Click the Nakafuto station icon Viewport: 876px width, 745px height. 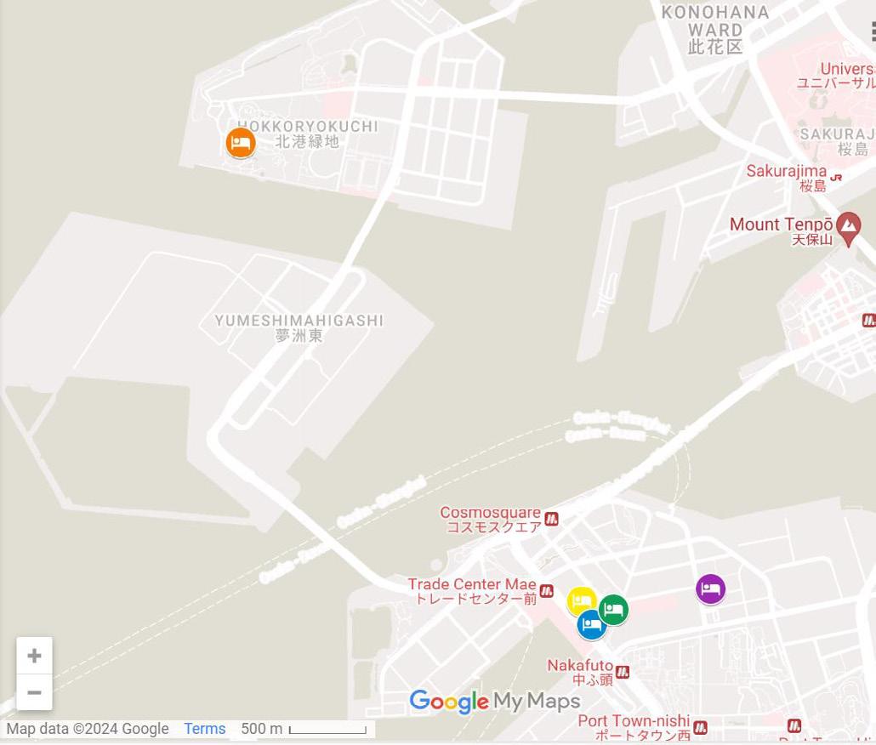(623, 672)
